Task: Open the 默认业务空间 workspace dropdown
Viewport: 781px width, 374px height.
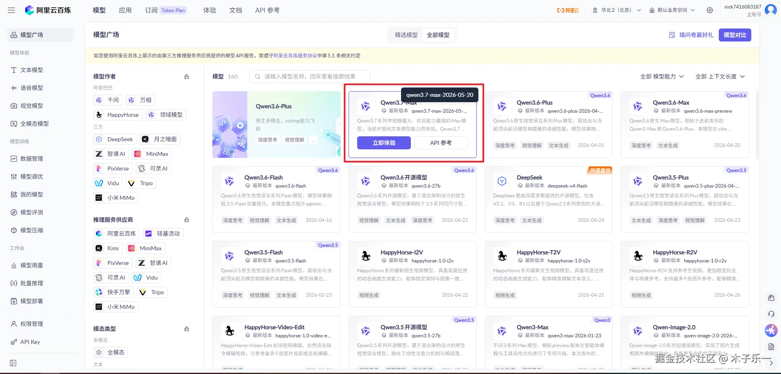Action: [672, 10]
